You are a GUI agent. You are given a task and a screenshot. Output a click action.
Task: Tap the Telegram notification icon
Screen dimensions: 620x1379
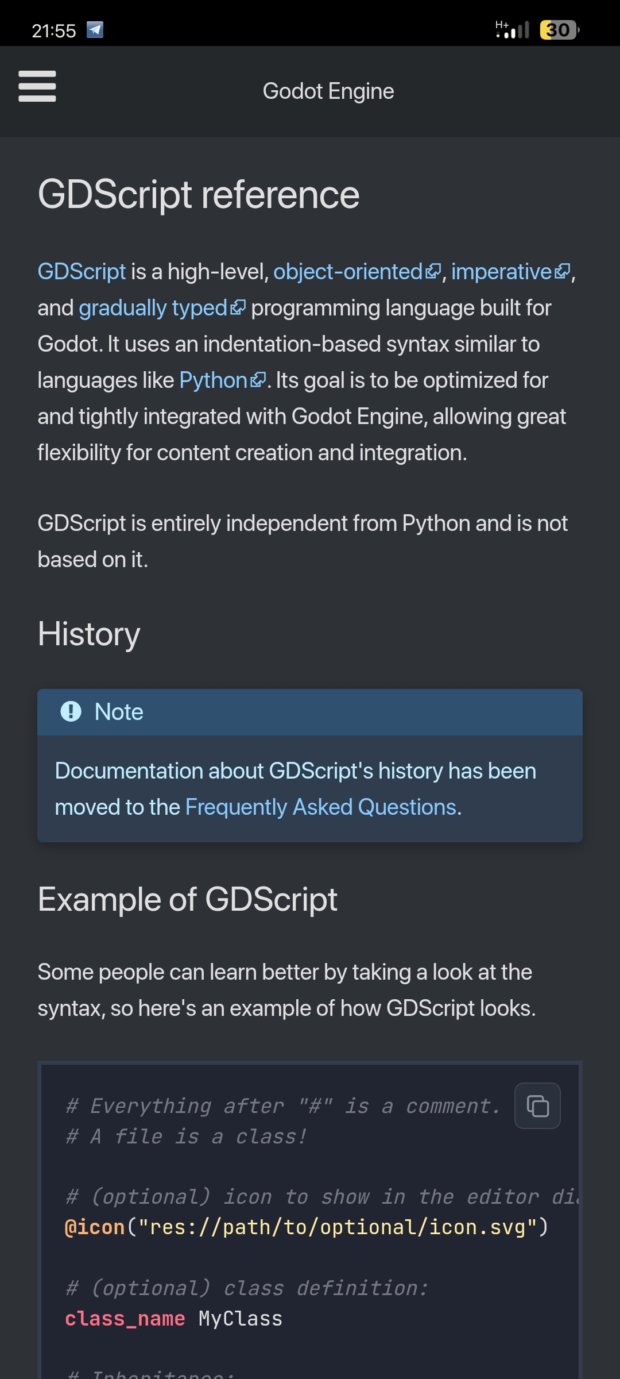[95, 29]
